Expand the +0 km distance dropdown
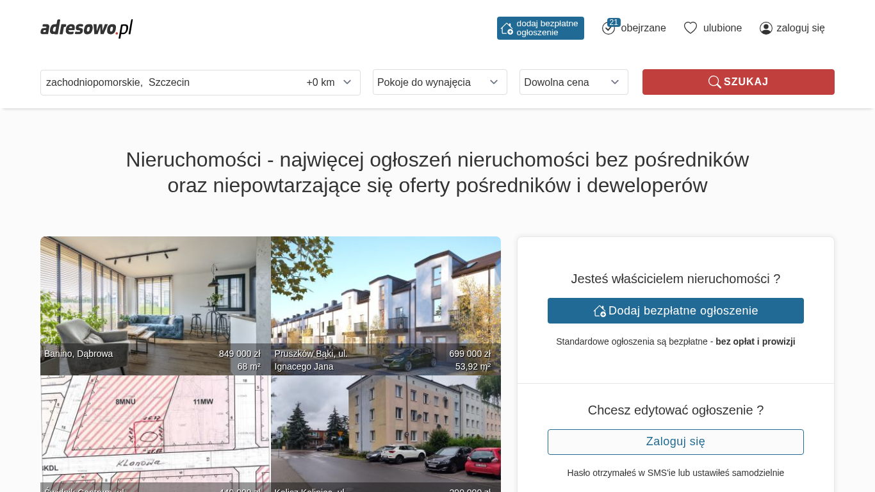The width and height of the screenshot is (875, 492). pos(329,83)
